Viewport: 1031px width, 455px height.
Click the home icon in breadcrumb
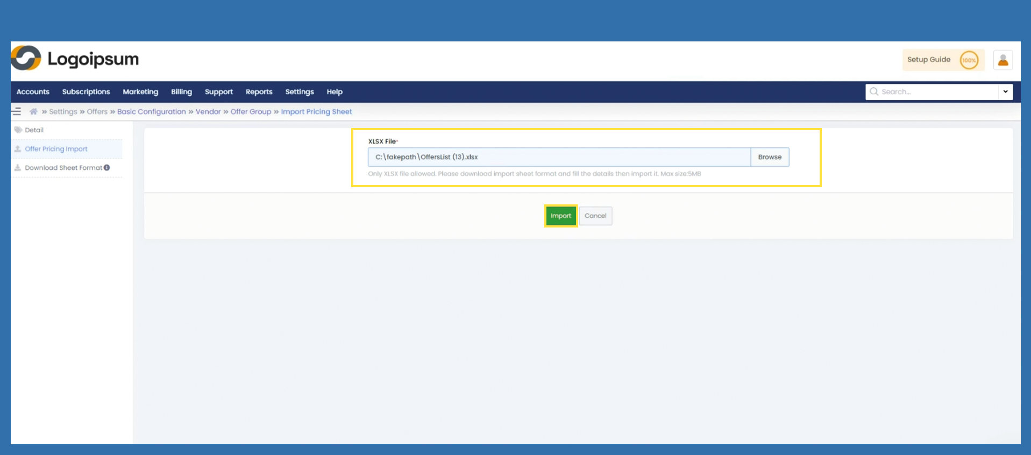33,112
